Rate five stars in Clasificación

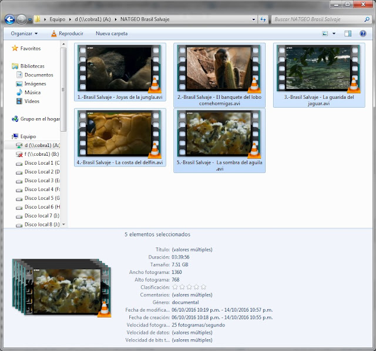pos(203,287)
